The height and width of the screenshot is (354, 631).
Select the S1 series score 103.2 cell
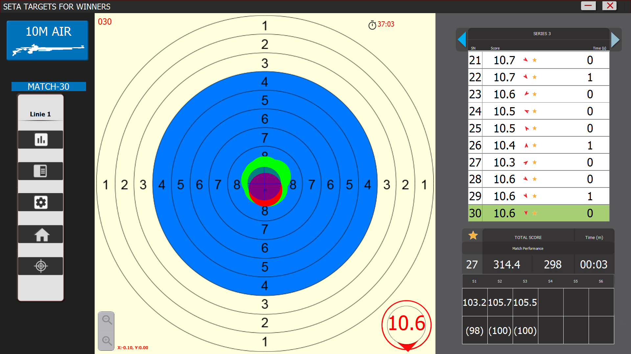point(474,302)
